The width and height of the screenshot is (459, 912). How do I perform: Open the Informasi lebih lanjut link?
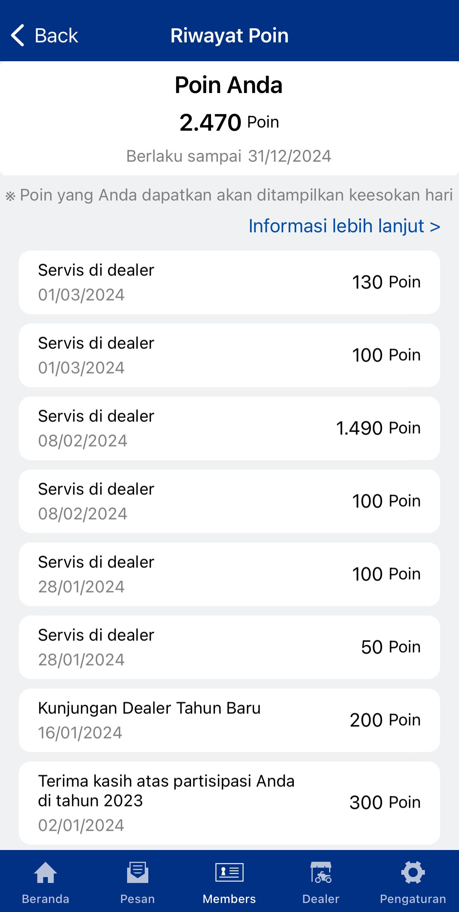[344, 226]
